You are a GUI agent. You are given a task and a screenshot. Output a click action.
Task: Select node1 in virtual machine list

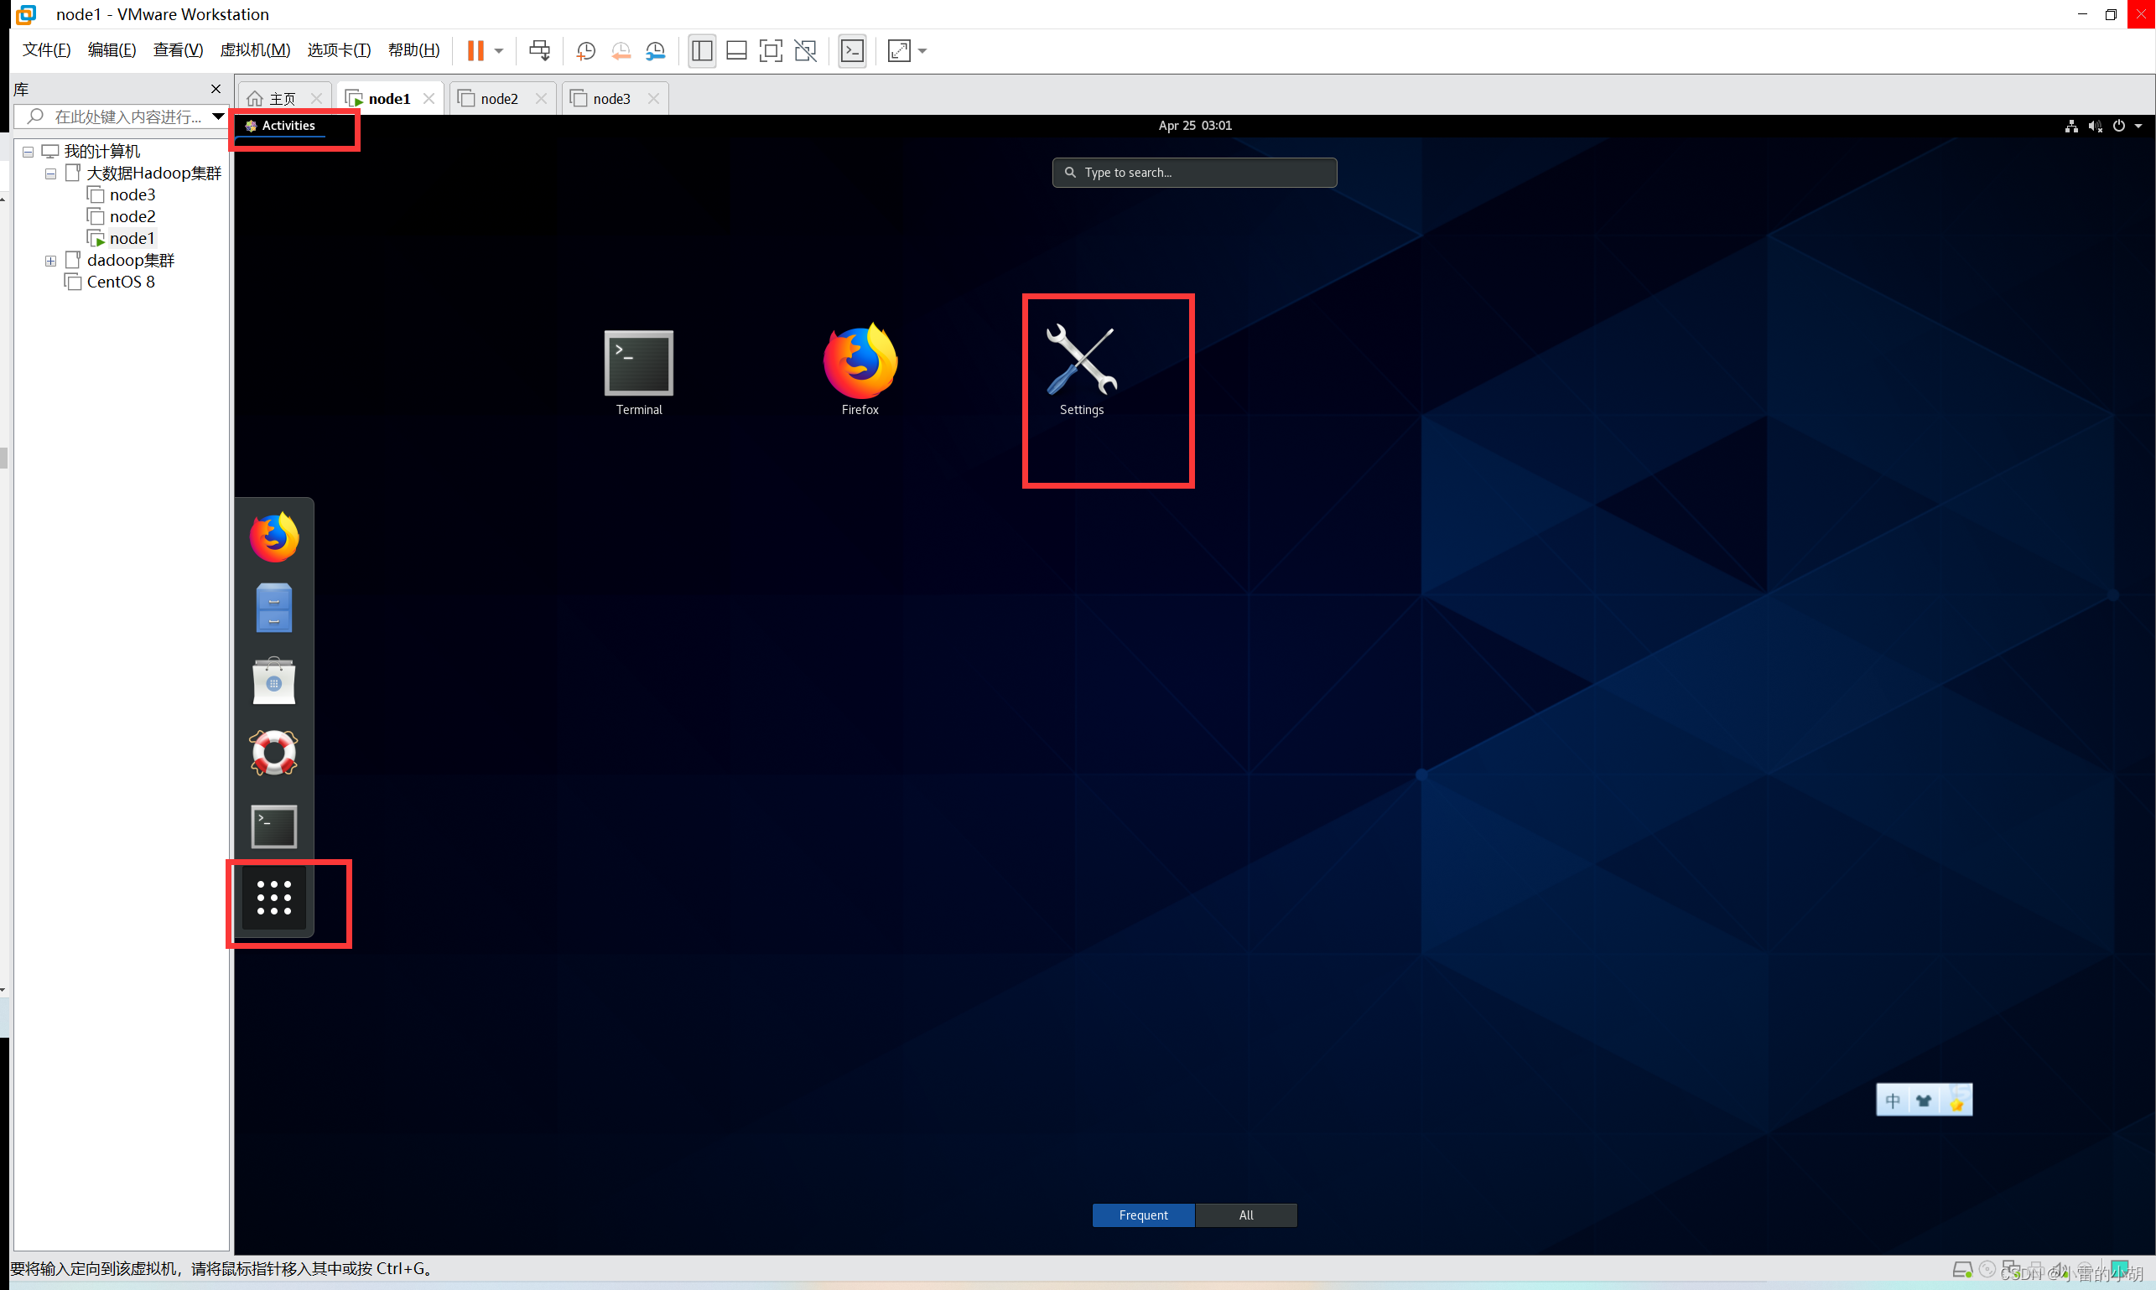tap(129, 238)
